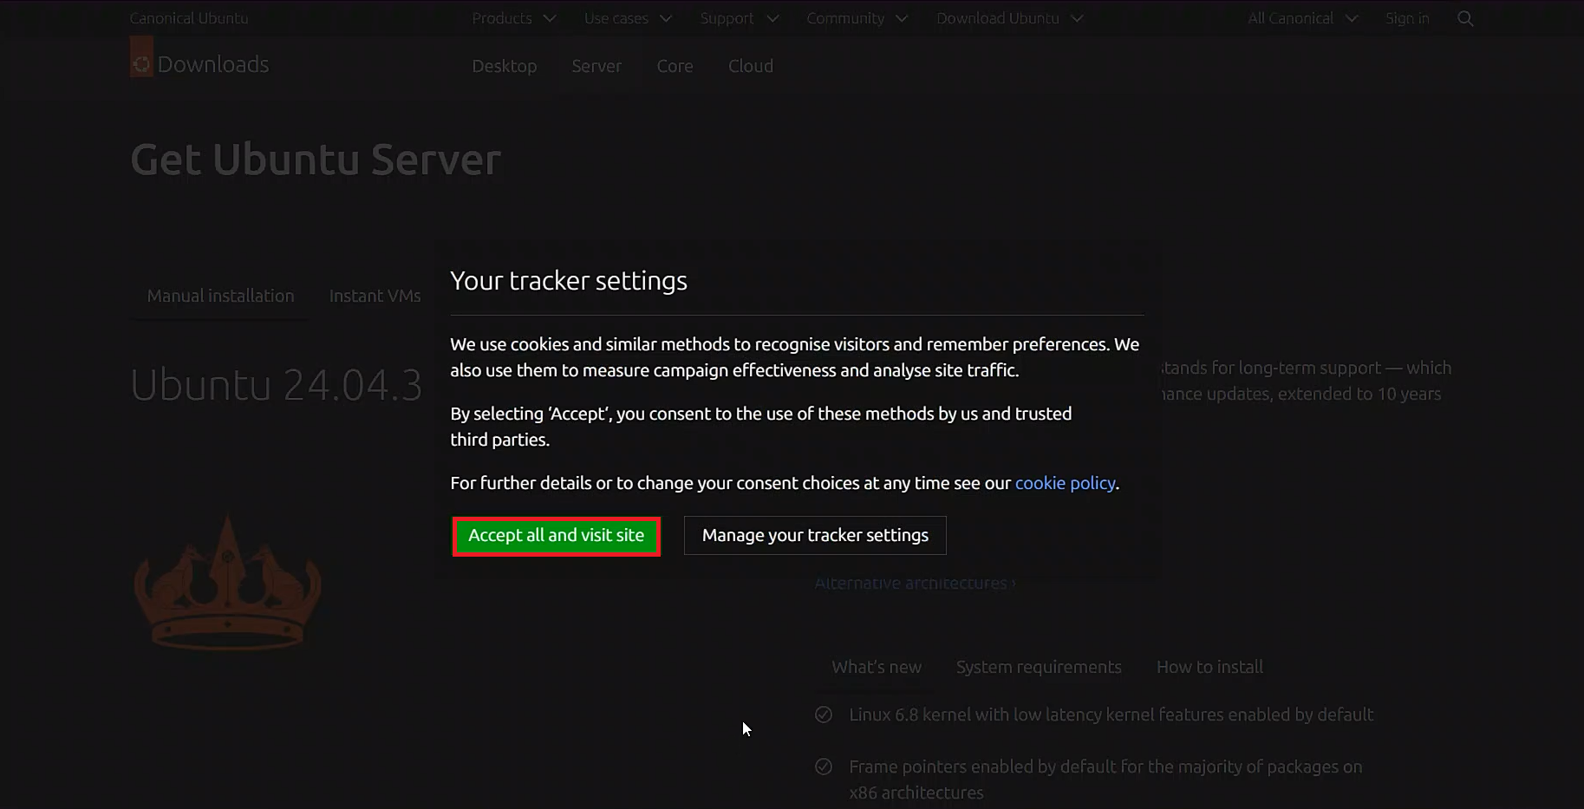Expand the Download Ubuntu dropdown
The height and width of the screenshot is (809, 1584).
1009,18
